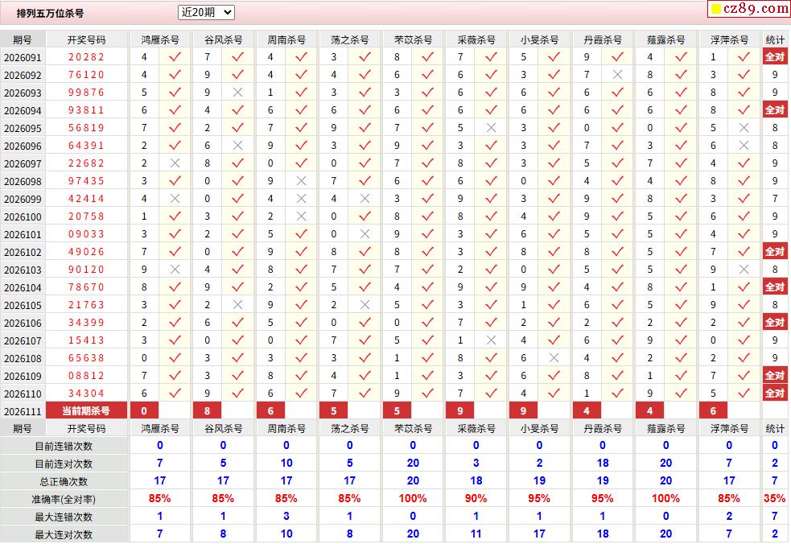Select period number 2026105

23,305
